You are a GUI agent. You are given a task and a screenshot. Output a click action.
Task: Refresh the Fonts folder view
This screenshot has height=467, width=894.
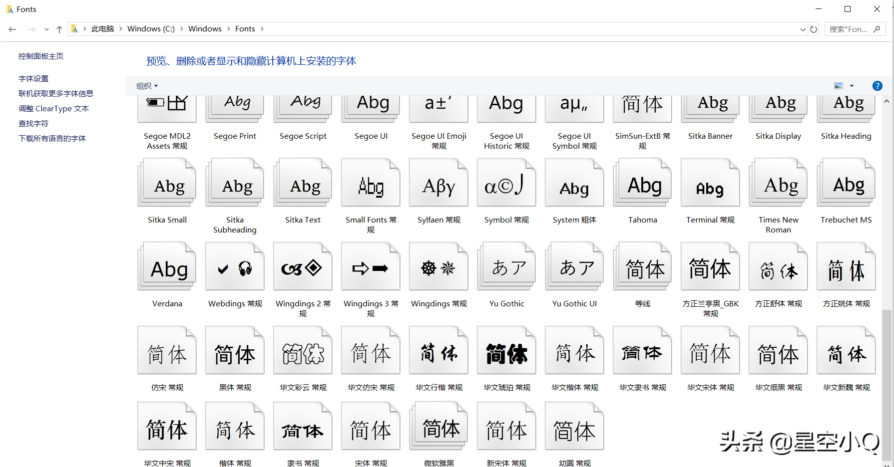pos(814,29)
